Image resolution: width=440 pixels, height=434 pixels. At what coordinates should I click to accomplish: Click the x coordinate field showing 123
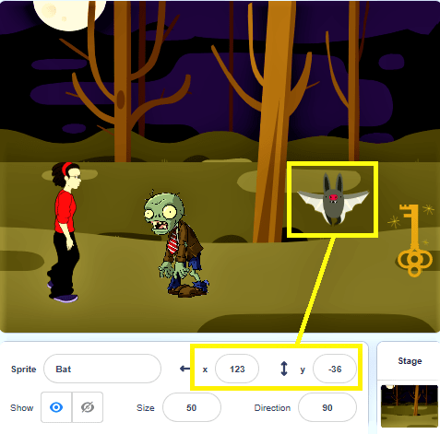[237, 369]
